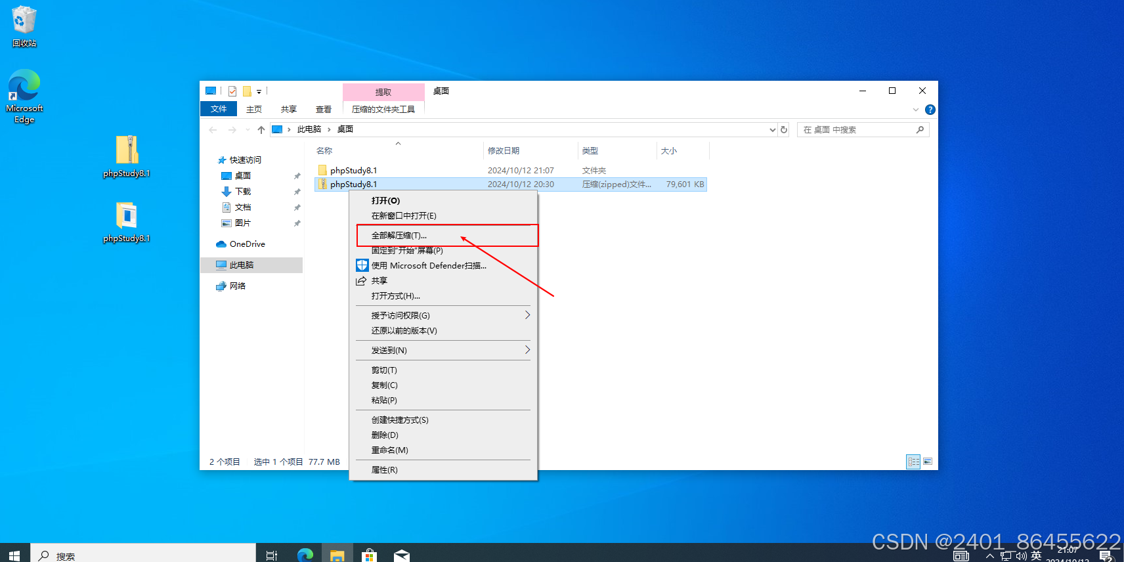Expand 授予访问权限(G) submenu
Viewport: 1124px width, 562px height.
point(443,316)
